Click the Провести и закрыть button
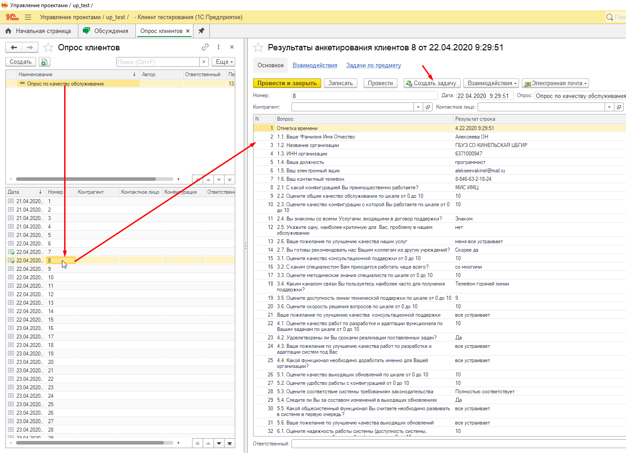The height and width of the screenshot is (453, 626). 286,83
